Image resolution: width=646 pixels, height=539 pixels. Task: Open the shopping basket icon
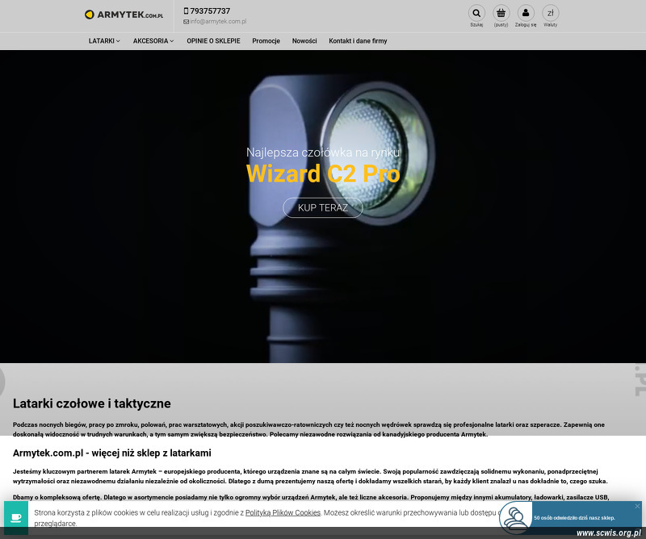point(501,13)
